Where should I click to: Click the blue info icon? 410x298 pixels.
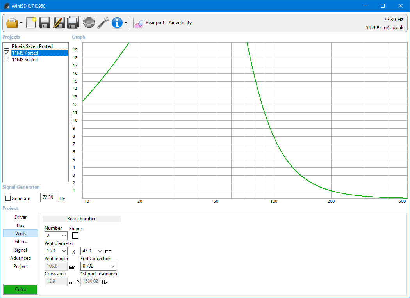(117, 23)
